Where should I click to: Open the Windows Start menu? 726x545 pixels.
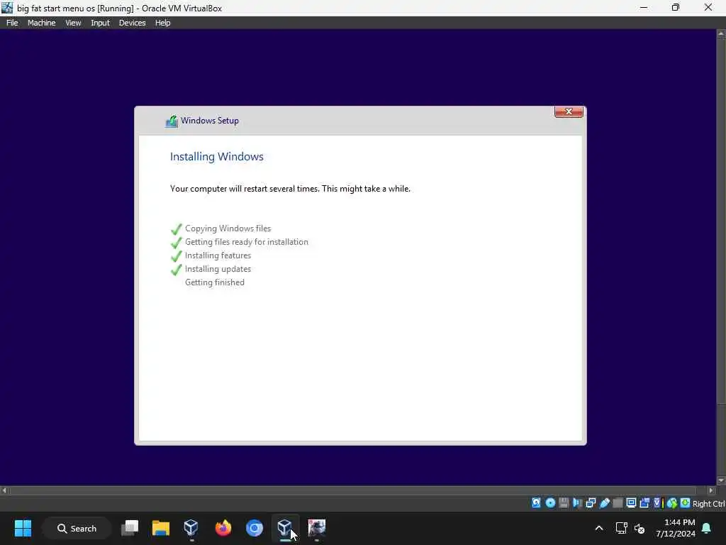coord(23,528)
